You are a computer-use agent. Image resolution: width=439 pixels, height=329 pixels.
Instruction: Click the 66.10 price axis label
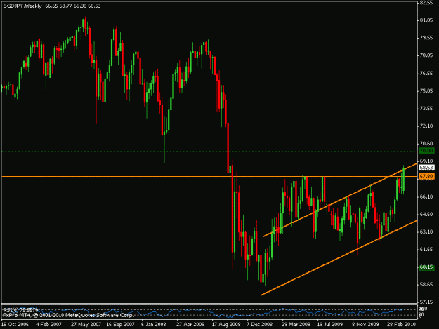pyautogui.click(x=426, y=197)
